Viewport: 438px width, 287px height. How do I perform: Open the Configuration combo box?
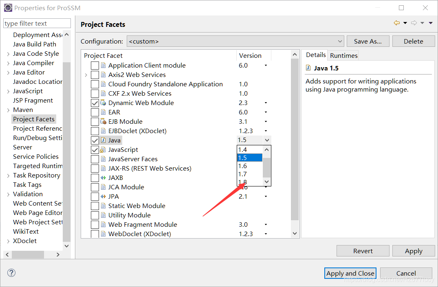point(236,41)
